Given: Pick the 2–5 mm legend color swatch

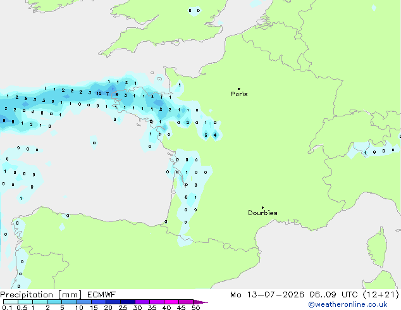Looking at the screenshot, I should (54, 302).
